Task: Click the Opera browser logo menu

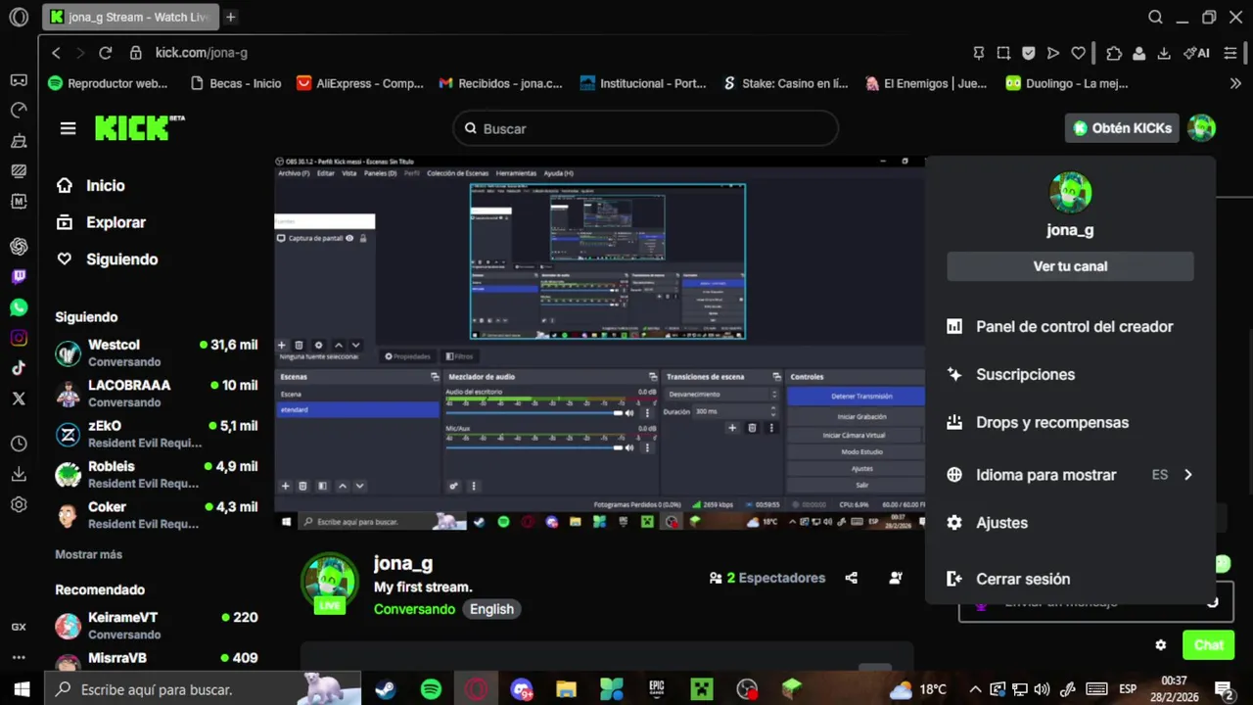Action: [x=19, y=17]
